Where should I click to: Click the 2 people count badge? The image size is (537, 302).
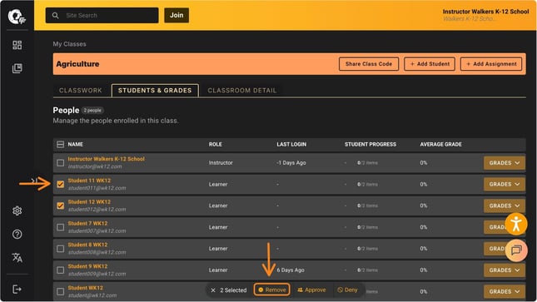pos(92,111)
